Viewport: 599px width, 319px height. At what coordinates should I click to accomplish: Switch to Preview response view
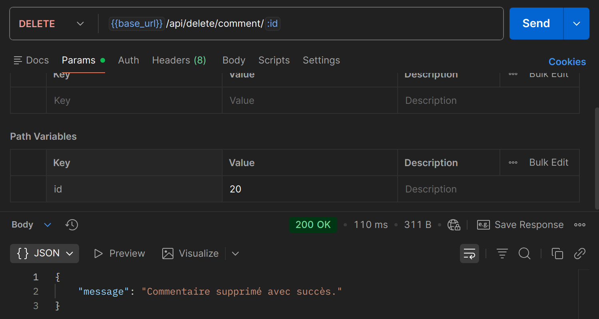(119, 254)
